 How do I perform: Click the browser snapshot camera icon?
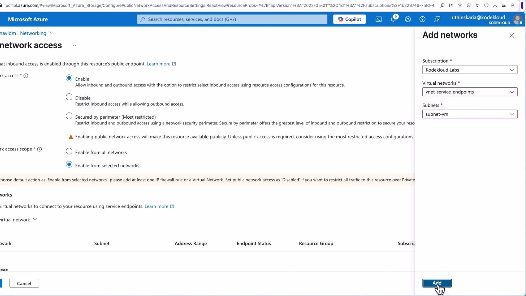pyautogui.click(x=460, y=5)
